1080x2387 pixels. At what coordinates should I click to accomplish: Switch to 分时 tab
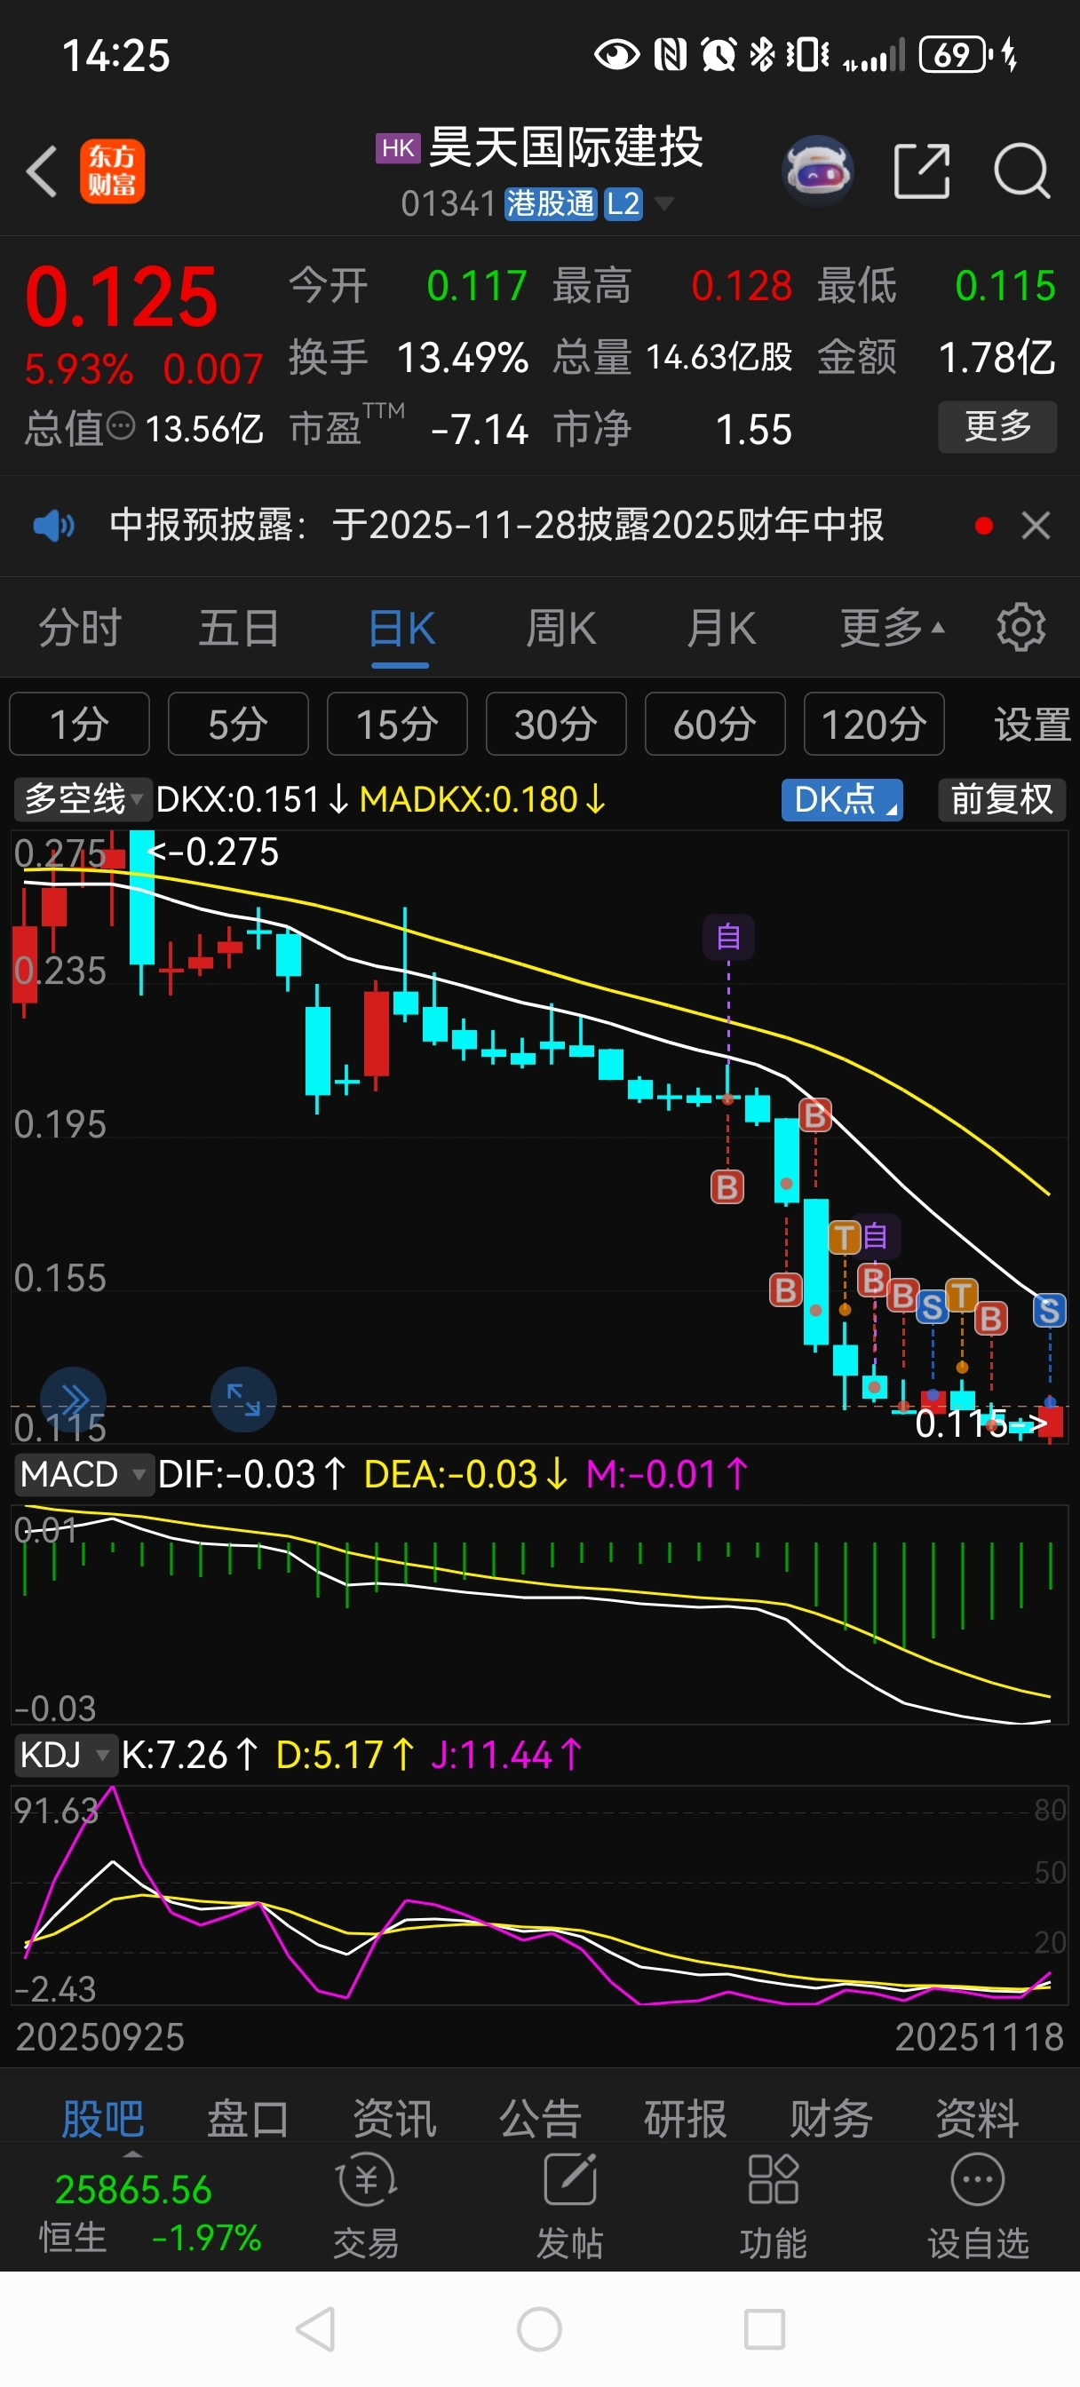[80, 628]
